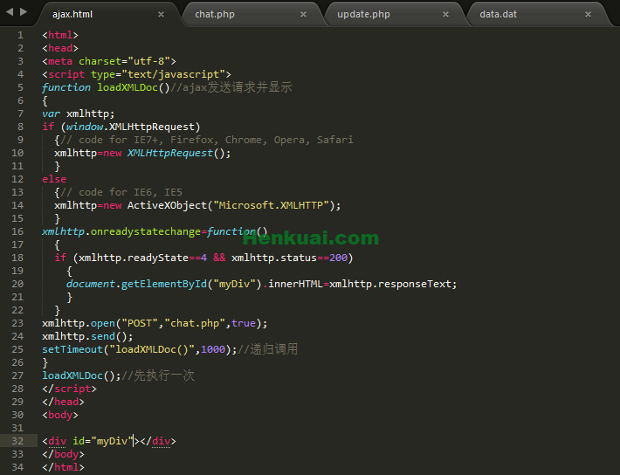Click line number 16 in gutter
The image size is (620, 475).
pyautogui.click(x=17, y=231)
